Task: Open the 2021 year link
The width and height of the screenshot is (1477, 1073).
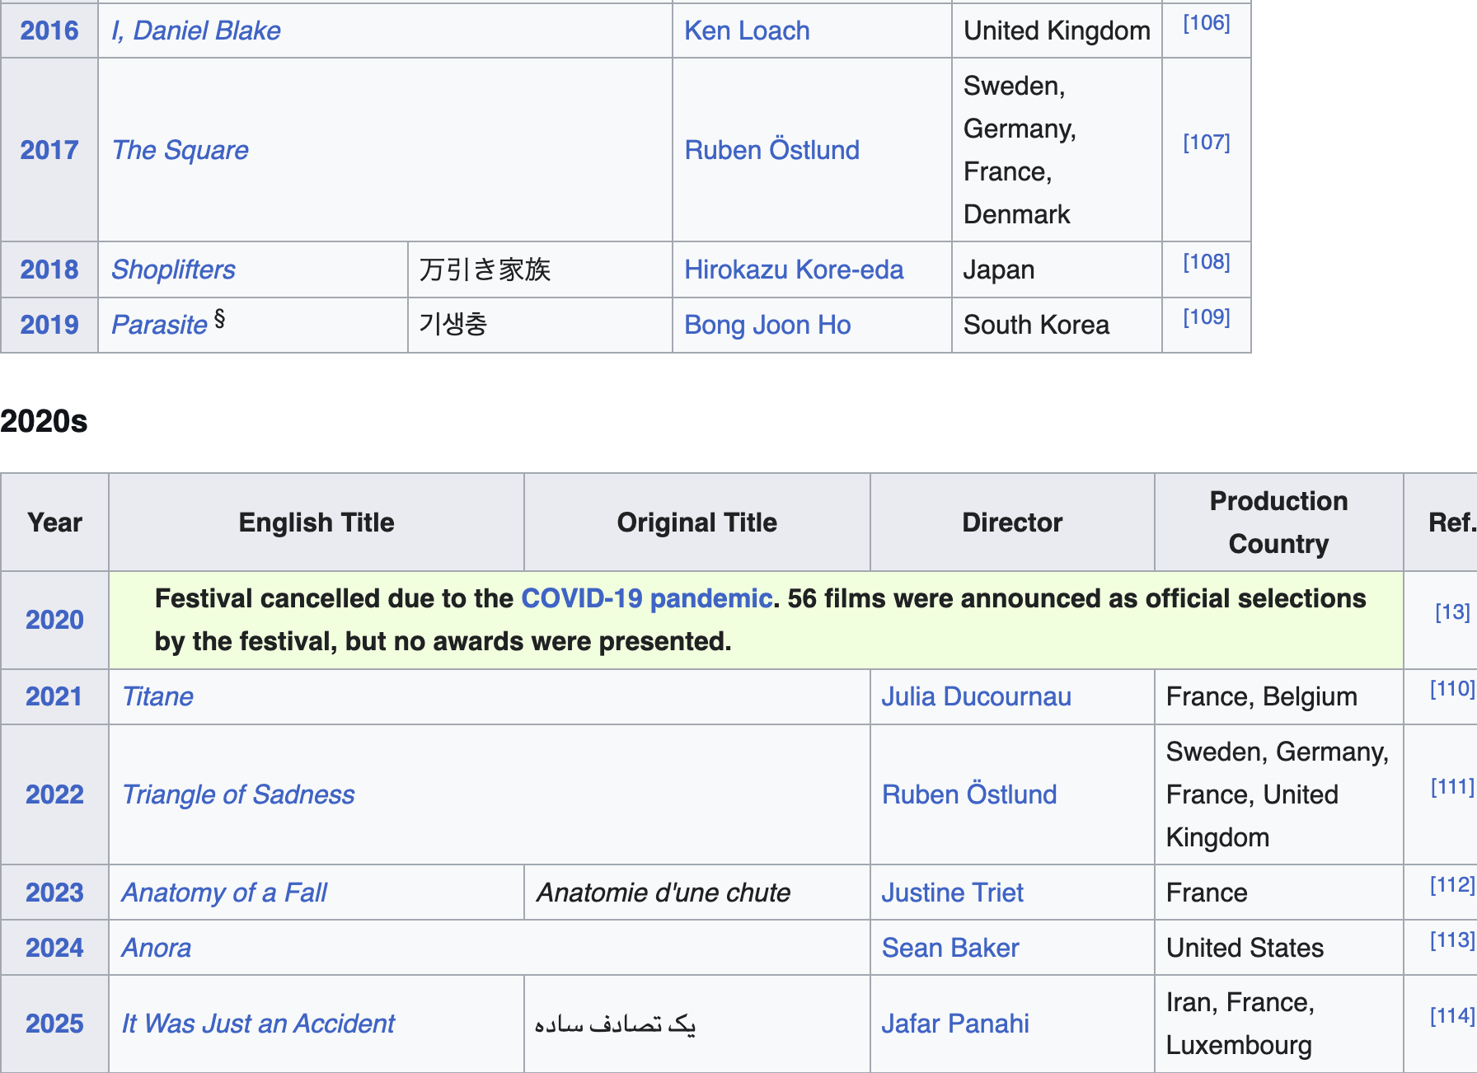Action: coord(54,696)
